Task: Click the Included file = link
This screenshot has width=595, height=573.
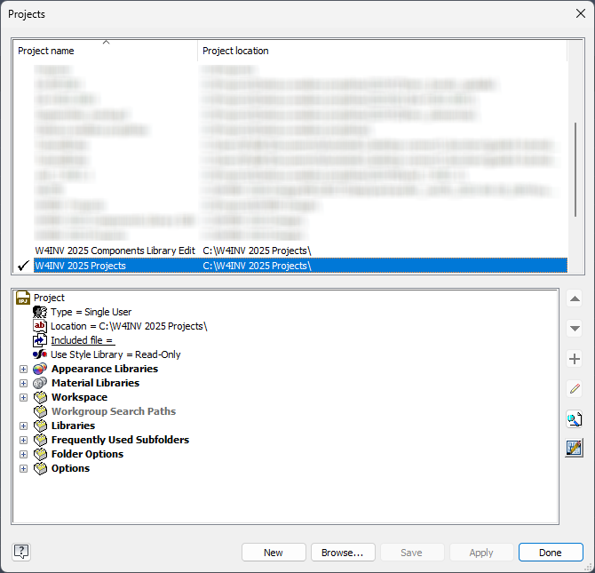Action: point(83,340)
